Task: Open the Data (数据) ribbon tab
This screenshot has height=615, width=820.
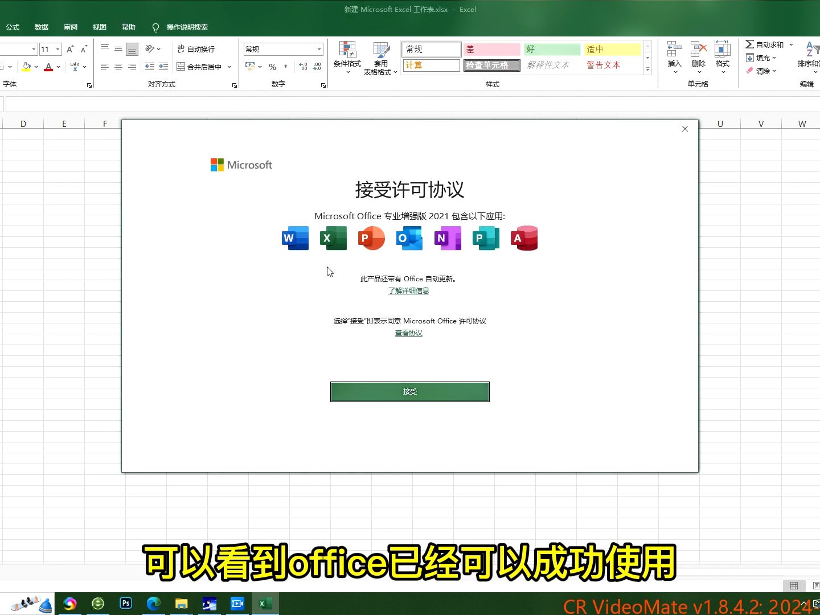Action: pyautogui.click(x=42, y=27)
